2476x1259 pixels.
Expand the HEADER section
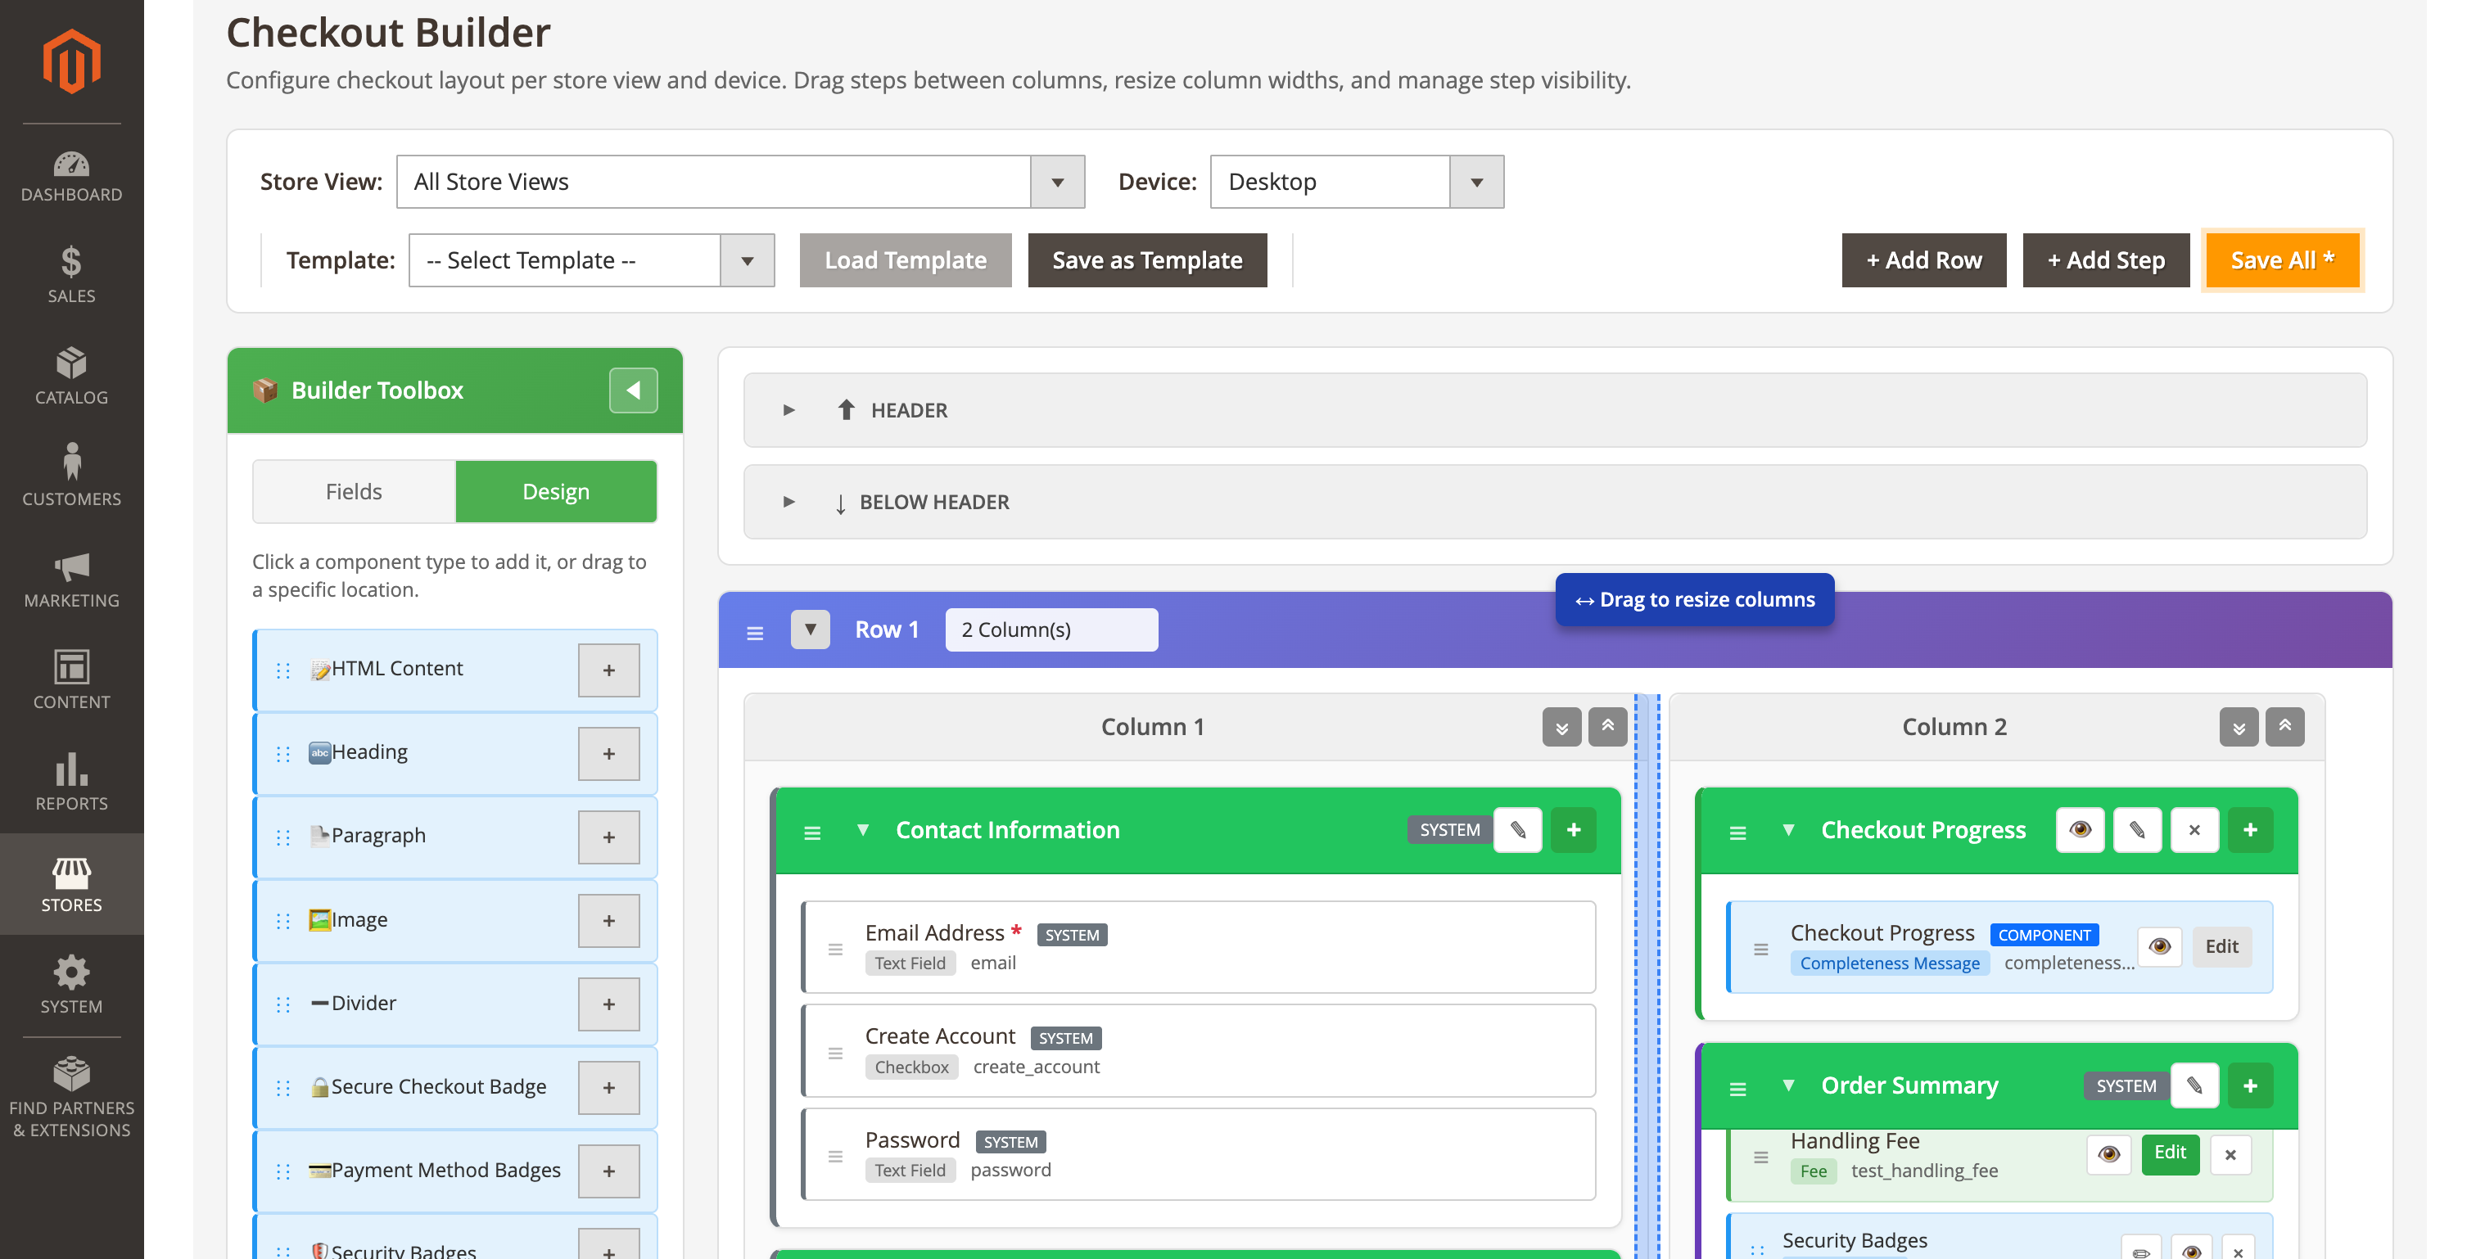[788, 410]
